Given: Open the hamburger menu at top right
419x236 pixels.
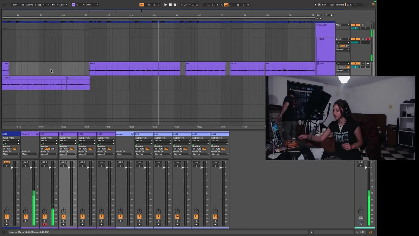Looking at the screenshot, I should tap(373, 5).
